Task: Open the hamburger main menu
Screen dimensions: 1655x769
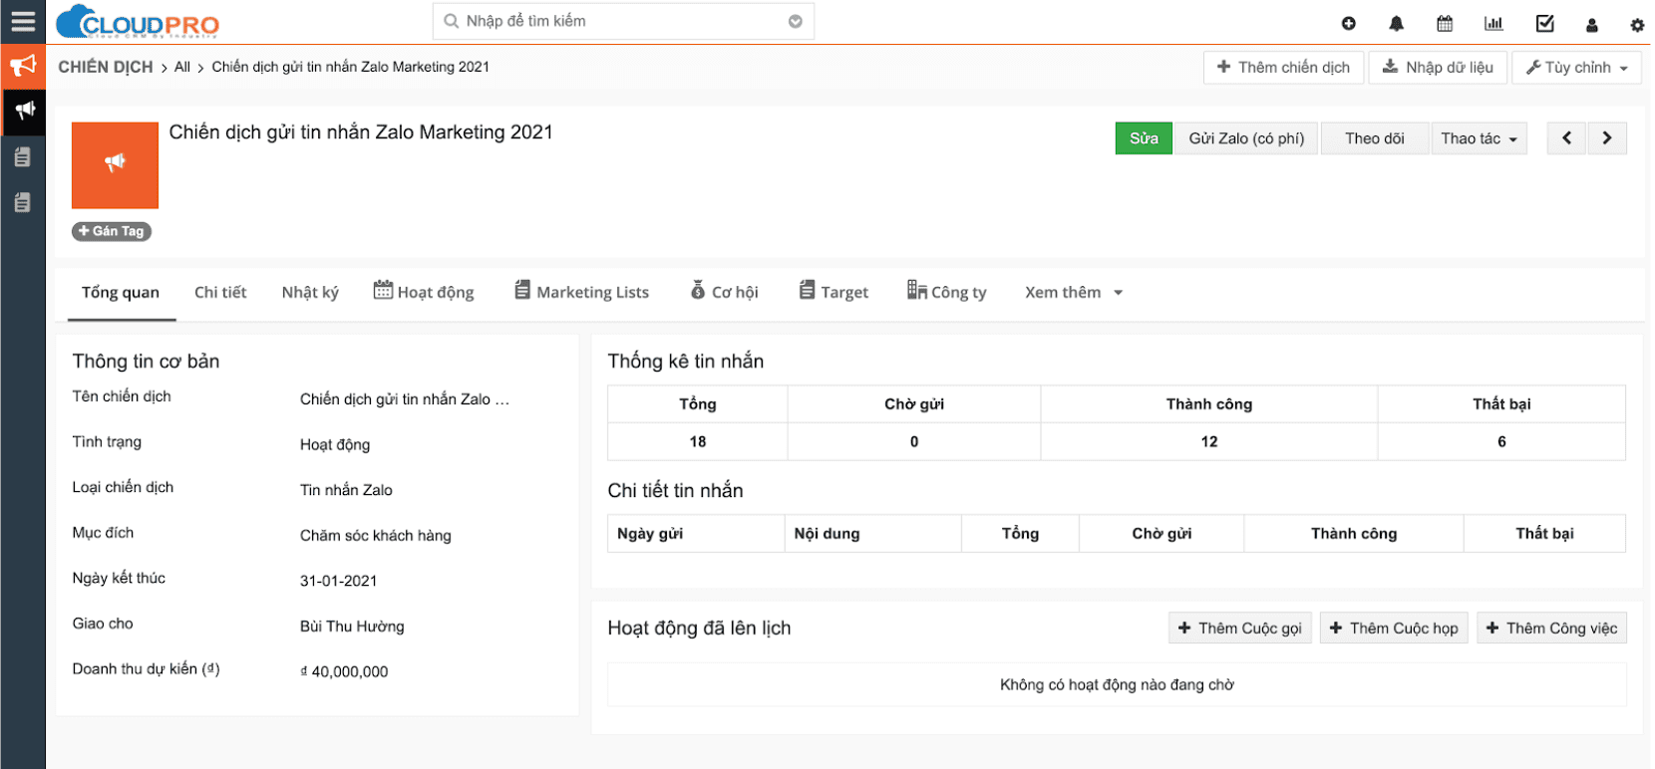Action: click(x=22, y=21)
